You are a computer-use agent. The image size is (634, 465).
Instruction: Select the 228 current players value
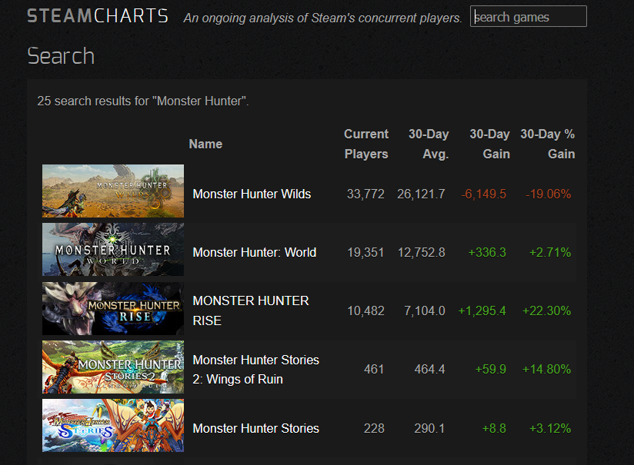pos(374,428)
